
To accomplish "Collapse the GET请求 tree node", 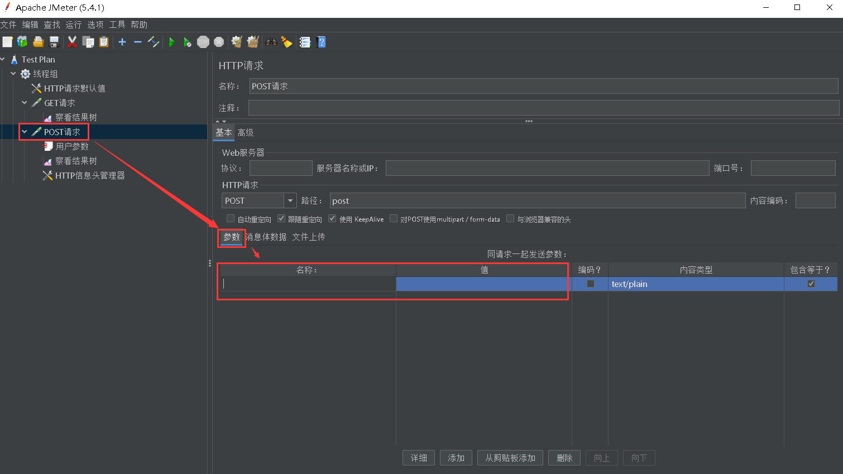I will pos(25,103).
